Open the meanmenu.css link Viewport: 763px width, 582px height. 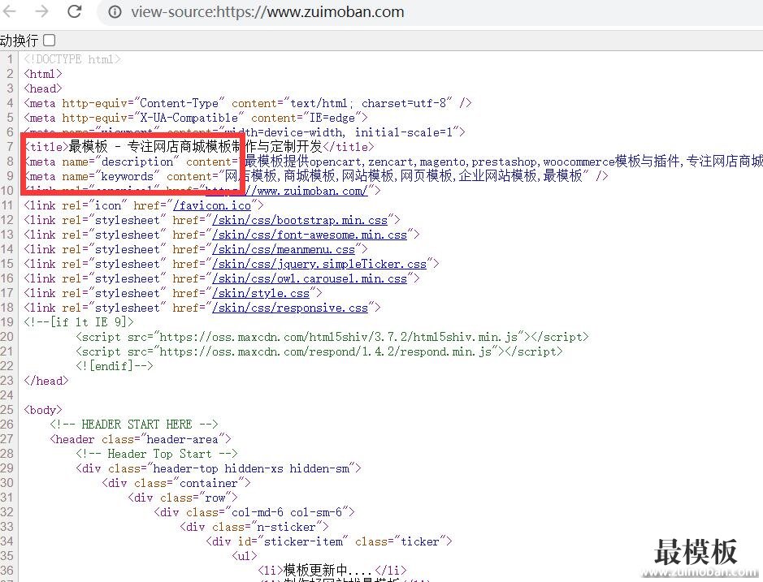point(284,249)
